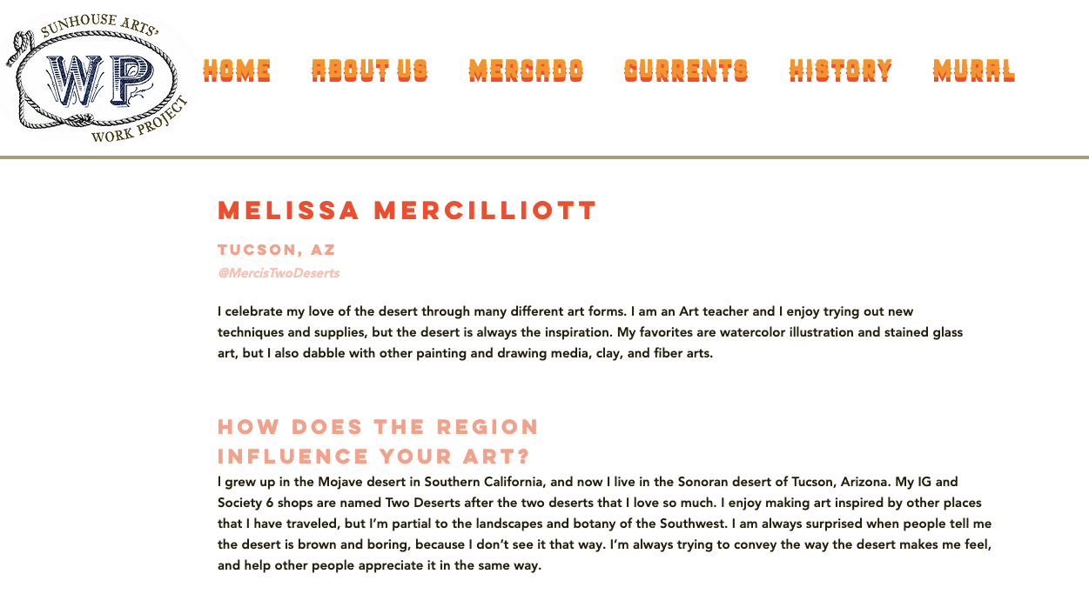Open the About Us page
Screen dimensions: 1089x594
pyautogui.click(x=370, y=70)
